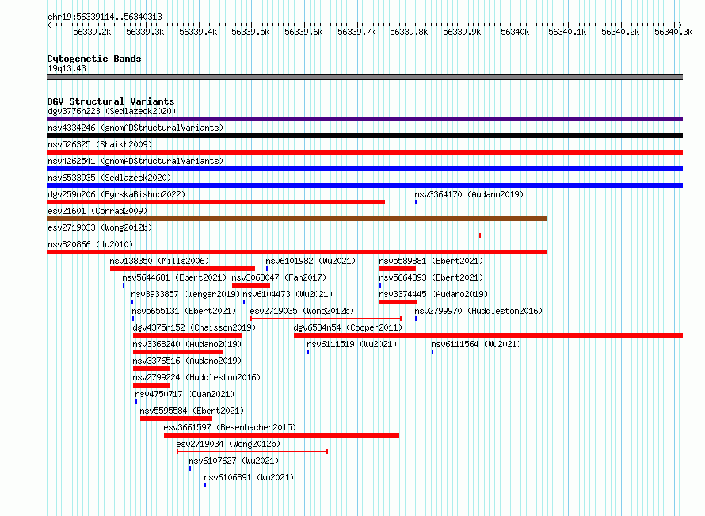Select the nsv6111564 (Wu2021) variant
The width and height of the screenshot is (705, 516).
433,352
